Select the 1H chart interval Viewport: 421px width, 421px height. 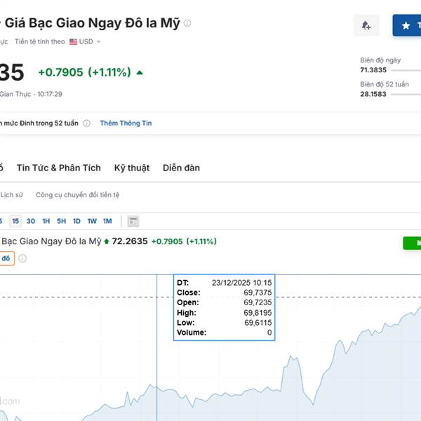[46, 221]
